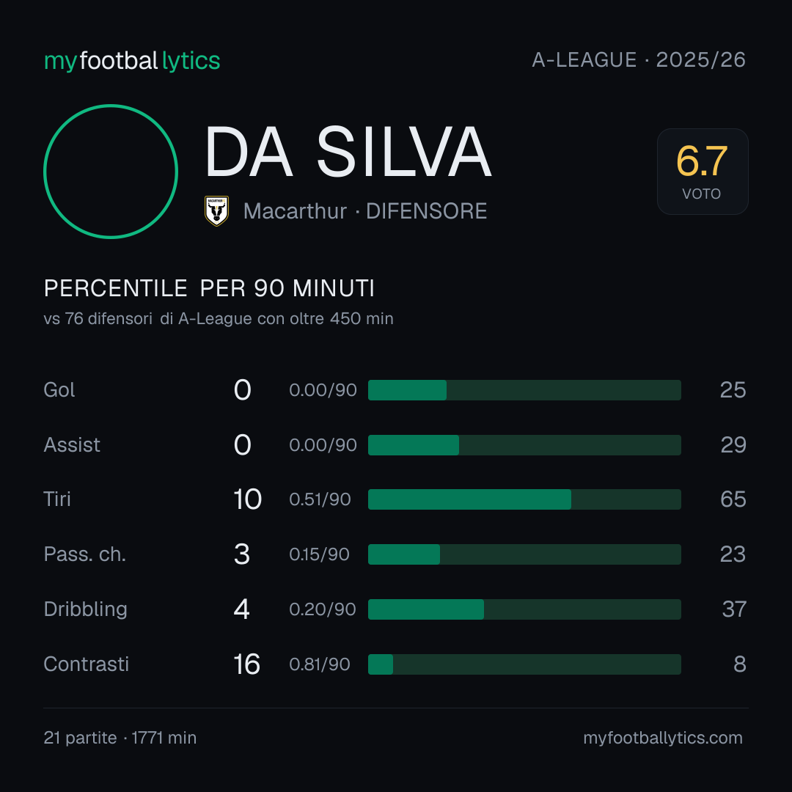Viewport: 792px width, 792px height.
Task: Click the Gol percentile bar
Action: [x=524, y=390]
